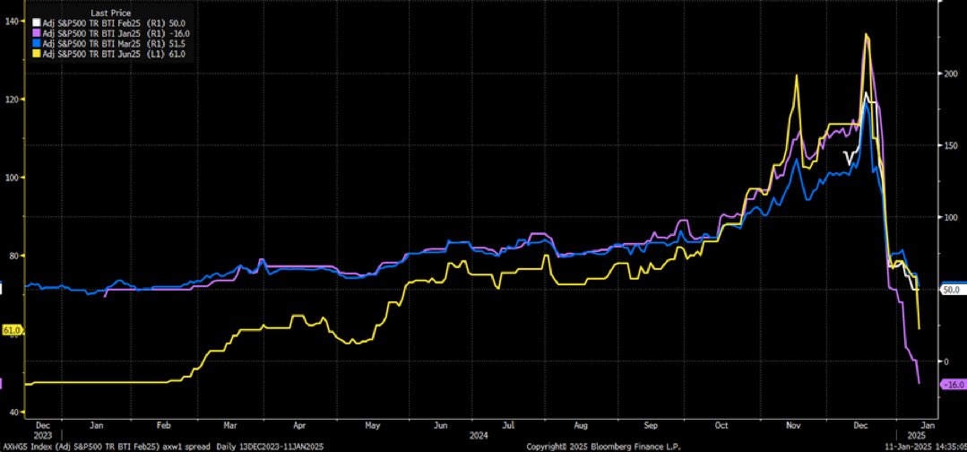Click the blue Mar25 legend color swatch
Viewport: 967px width, 452px height.
(35, 43)
